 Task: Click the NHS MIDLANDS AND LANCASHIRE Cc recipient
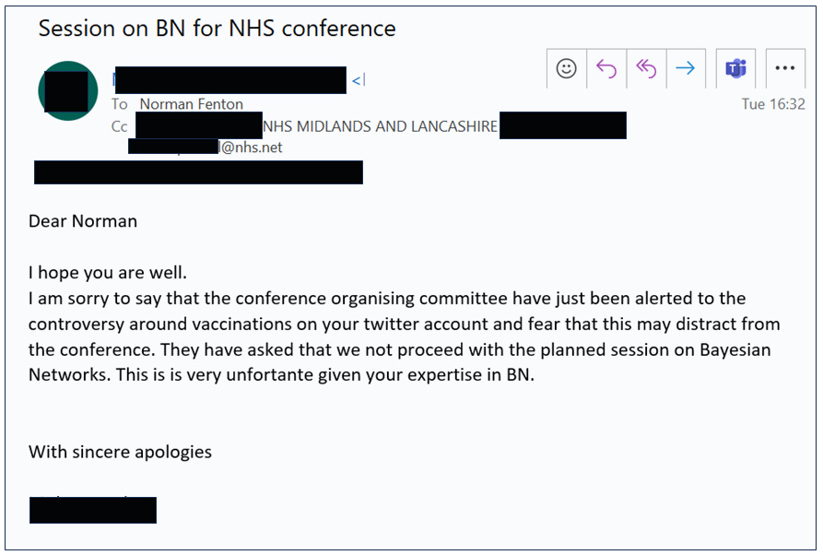pyautogui.click(x=380, y=126)
